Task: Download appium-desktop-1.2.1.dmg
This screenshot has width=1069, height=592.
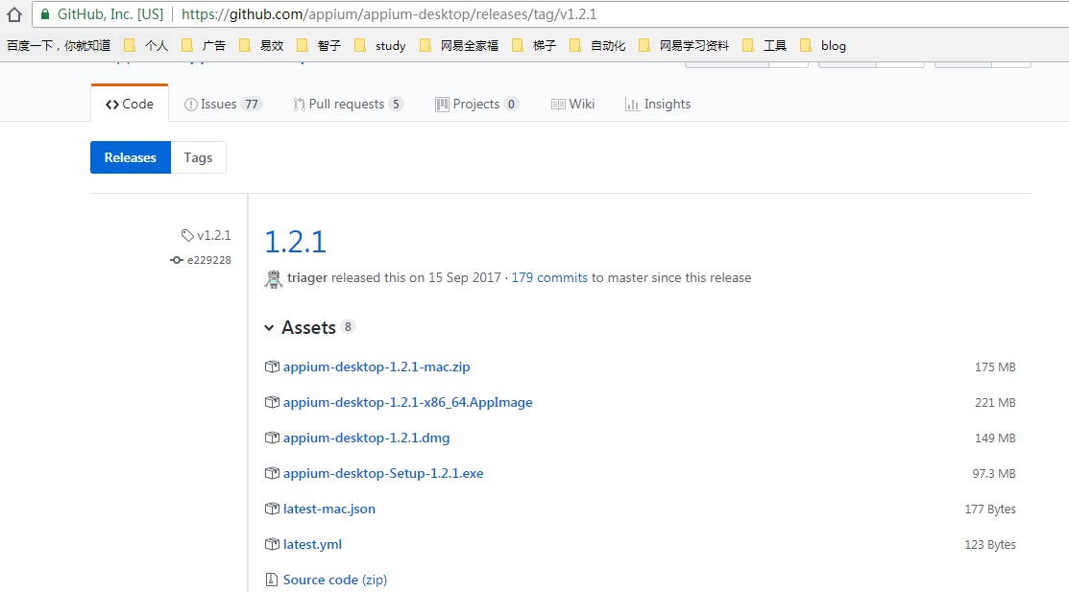Action: (366, 438)
